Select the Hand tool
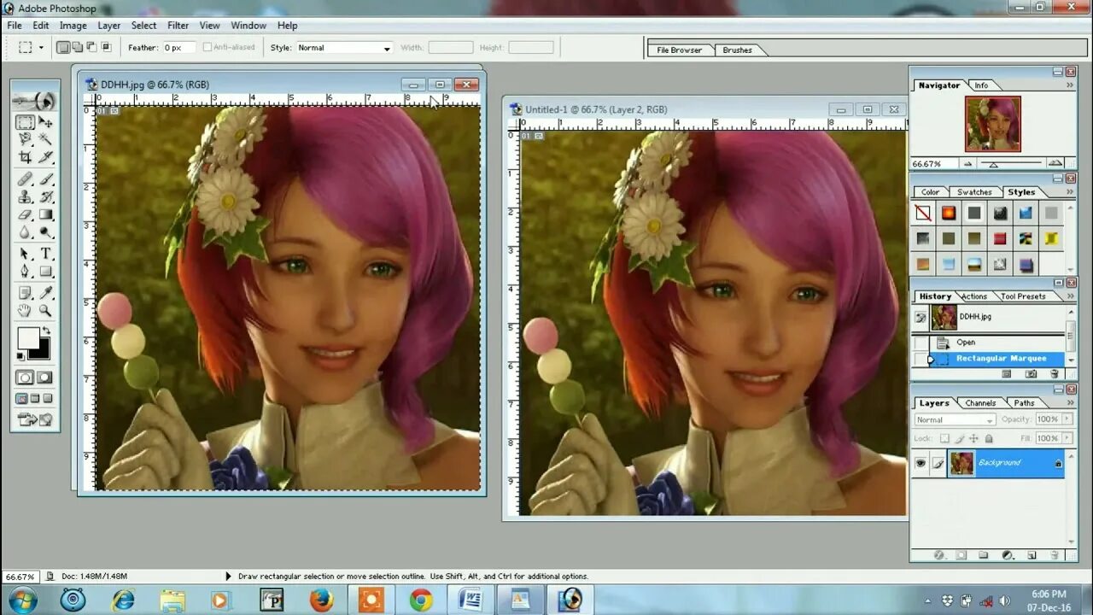This screenshot has height=615, width=1093. click(22, 309)
